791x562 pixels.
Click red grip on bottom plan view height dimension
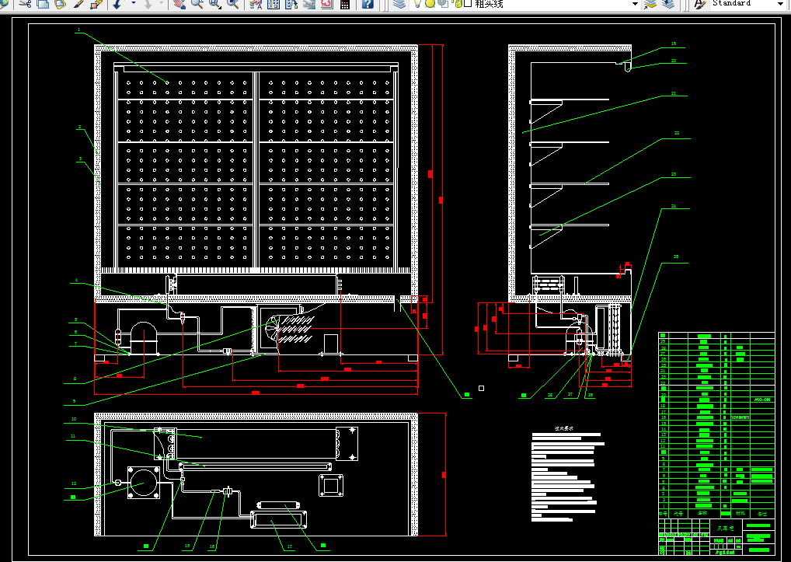444,475
